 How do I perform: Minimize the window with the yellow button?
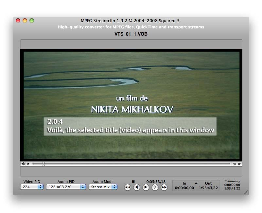(x=25, y=21)
